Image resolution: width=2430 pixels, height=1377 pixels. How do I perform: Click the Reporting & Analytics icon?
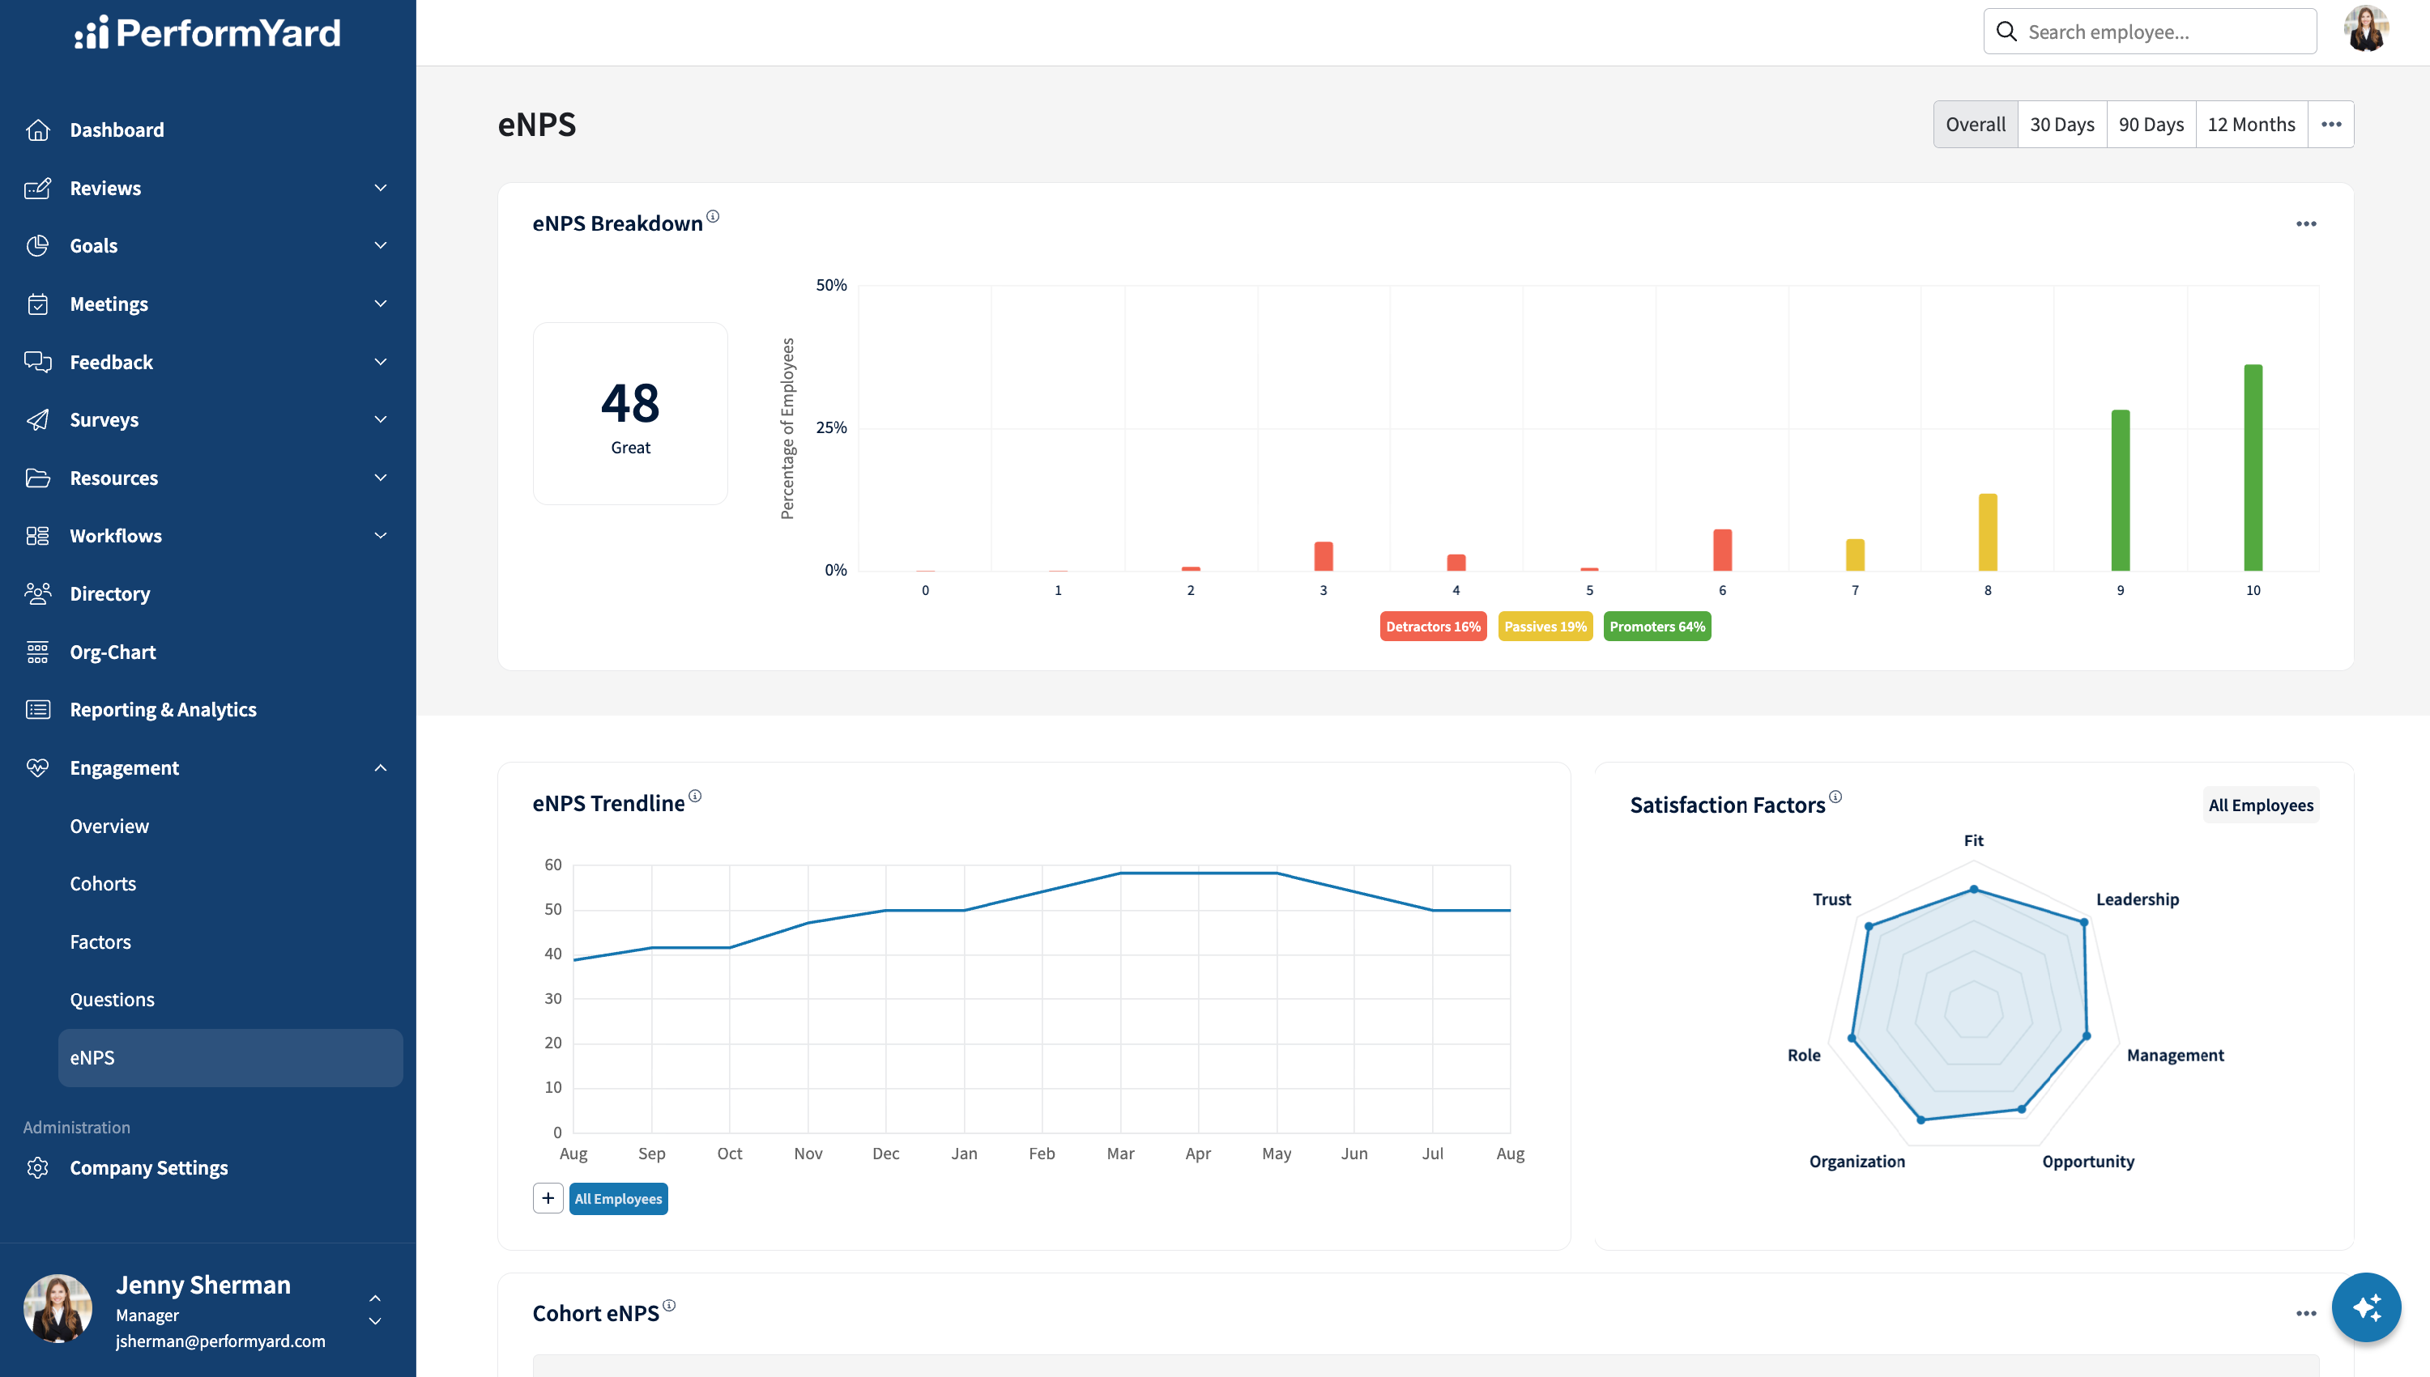tap(38, 709)
